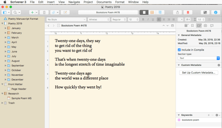Expand the March folder in binder

pos(5,38)
